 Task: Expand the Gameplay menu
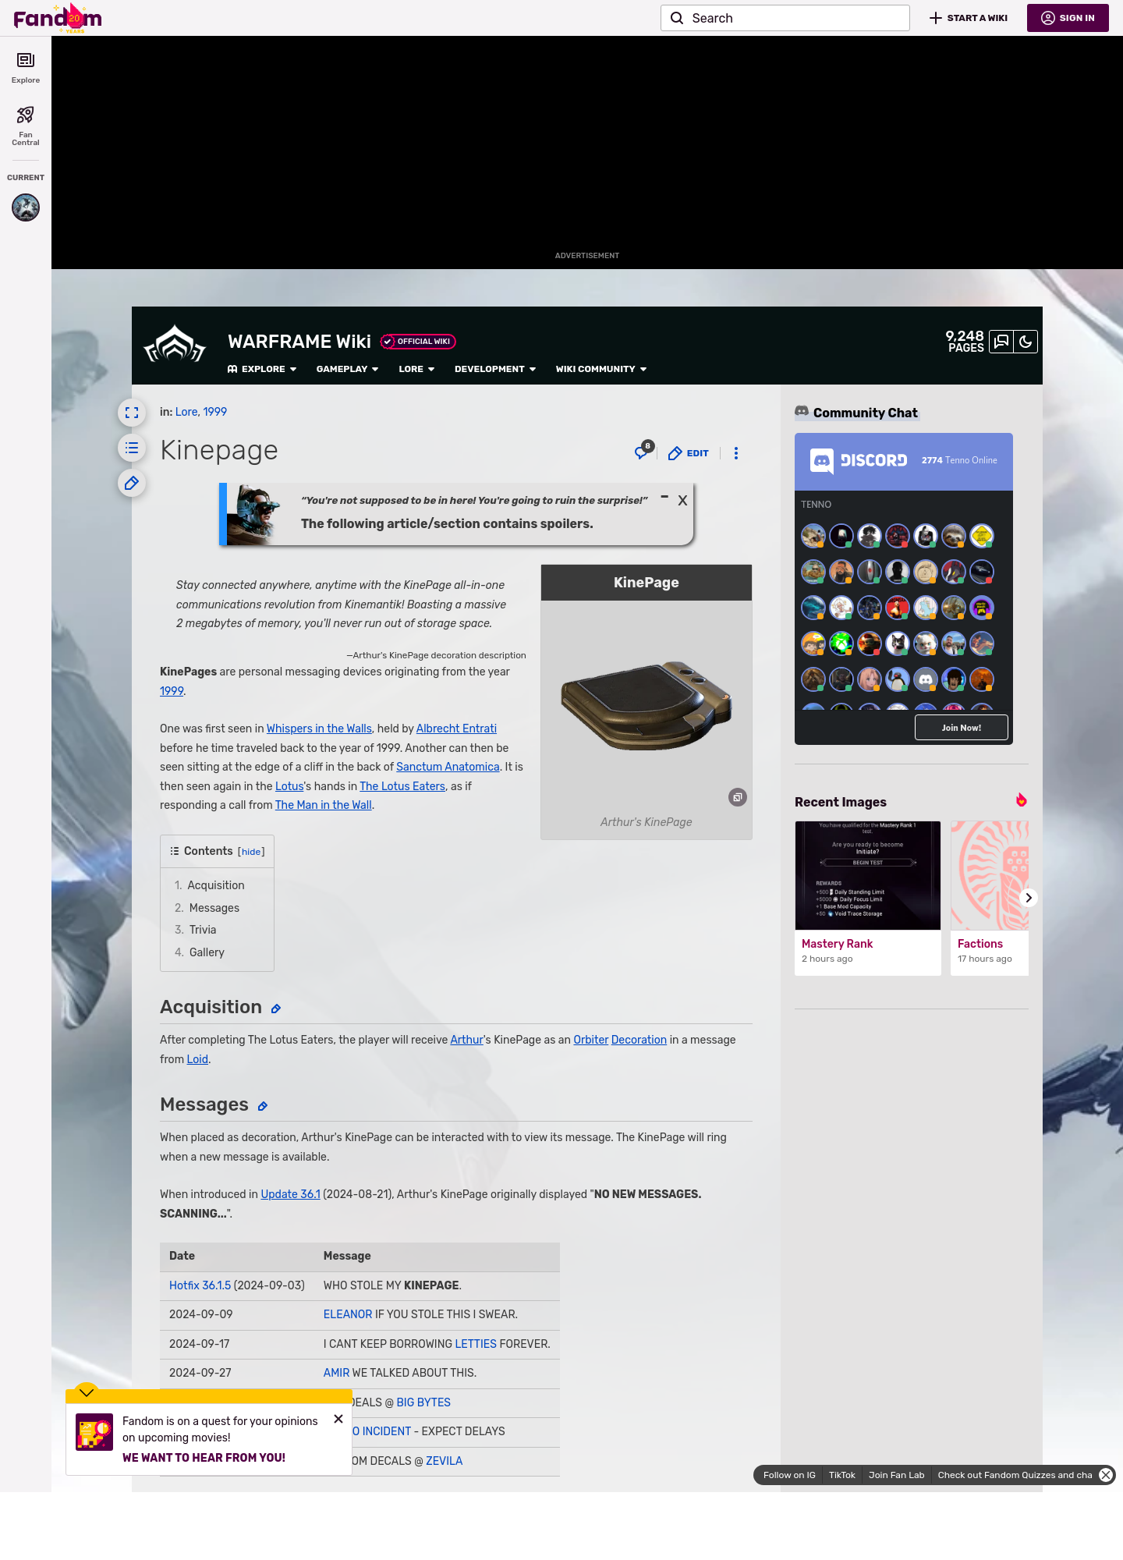pos(347,369)
